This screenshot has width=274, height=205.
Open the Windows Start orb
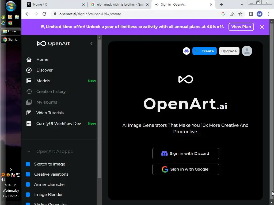coord(11,6)
